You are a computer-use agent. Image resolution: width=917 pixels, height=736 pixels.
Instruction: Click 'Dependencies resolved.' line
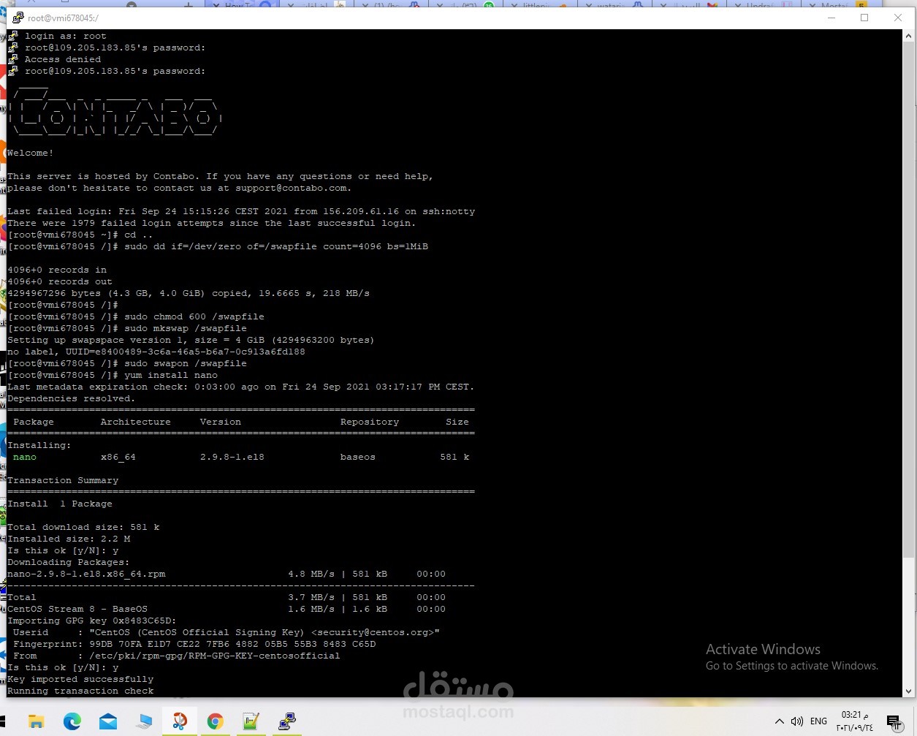point(72,398)
